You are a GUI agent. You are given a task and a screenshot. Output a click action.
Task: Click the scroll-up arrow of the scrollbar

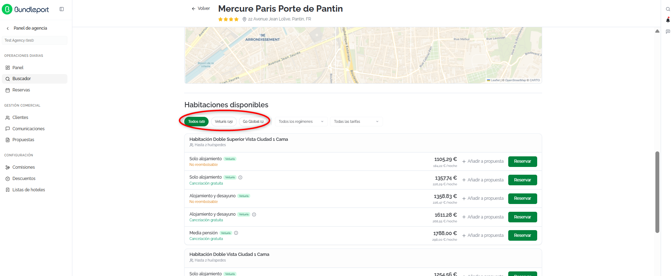coord(657,31)
